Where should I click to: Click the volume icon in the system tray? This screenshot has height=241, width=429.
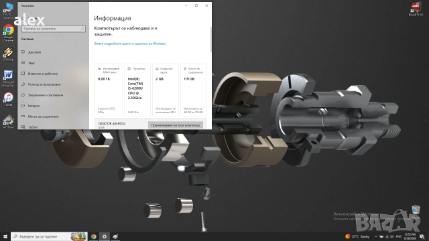coord(391,236)
